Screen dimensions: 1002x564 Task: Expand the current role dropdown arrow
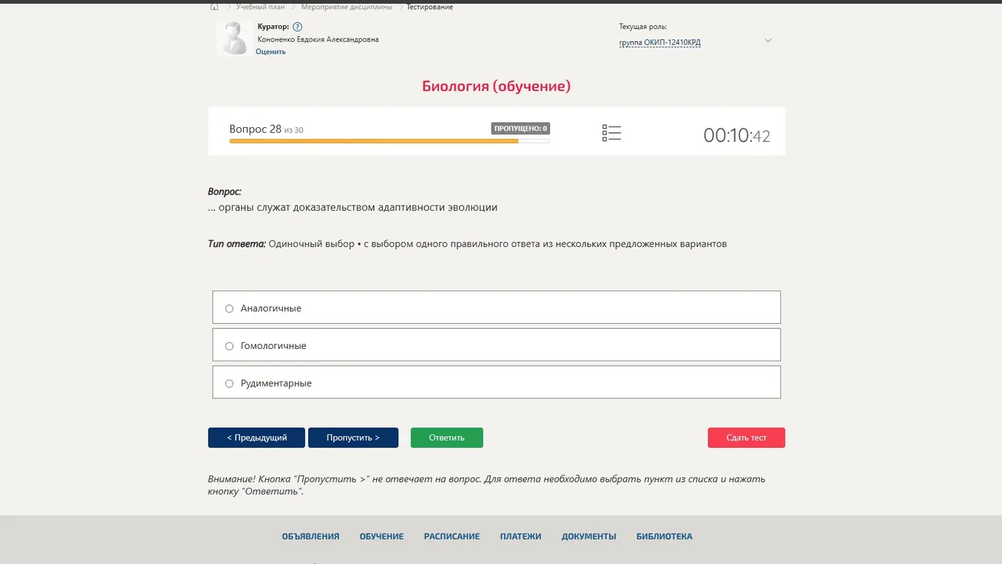[768, 41]
